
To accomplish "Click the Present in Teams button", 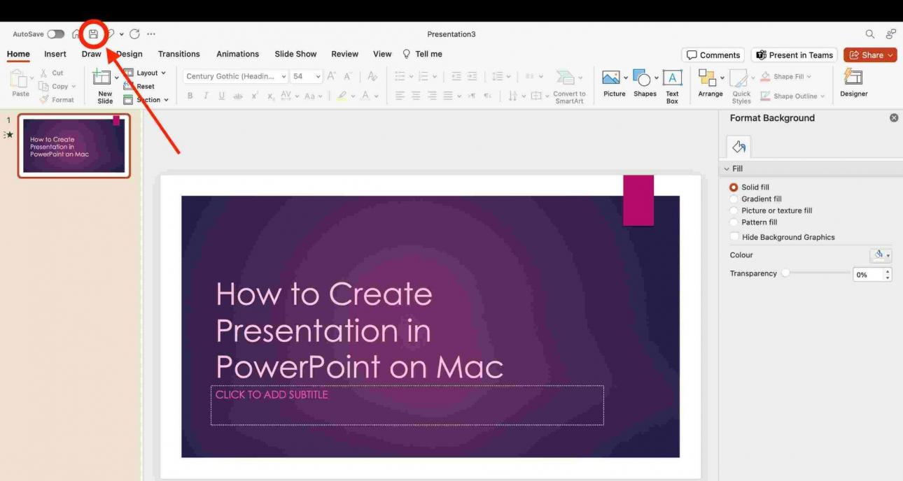I will 794,55.
